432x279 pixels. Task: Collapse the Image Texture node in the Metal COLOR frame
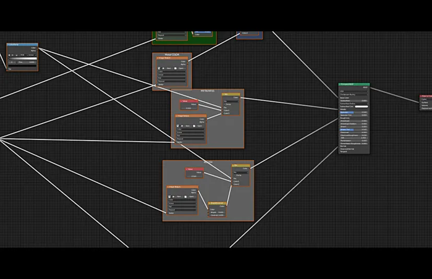coord(158,58)
